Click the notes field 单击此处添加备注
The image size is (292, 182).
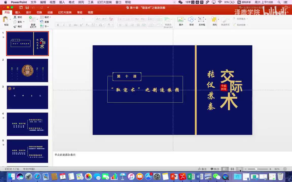(x=65, y=155)
